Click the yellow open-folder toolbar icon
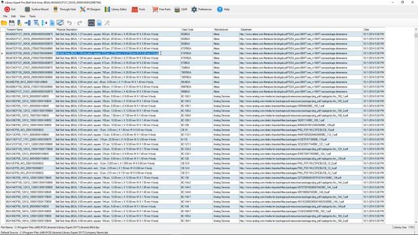 click(4, 23)
